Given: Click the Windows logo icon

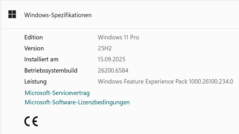Looking at the screenshot, I should coord(12,14).
